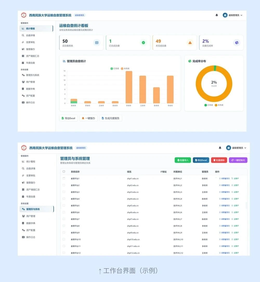Tick the checkbox for 教育平台8 row
Screen dimensions: 260x282
pyautogui.click(x=64, y=226)
